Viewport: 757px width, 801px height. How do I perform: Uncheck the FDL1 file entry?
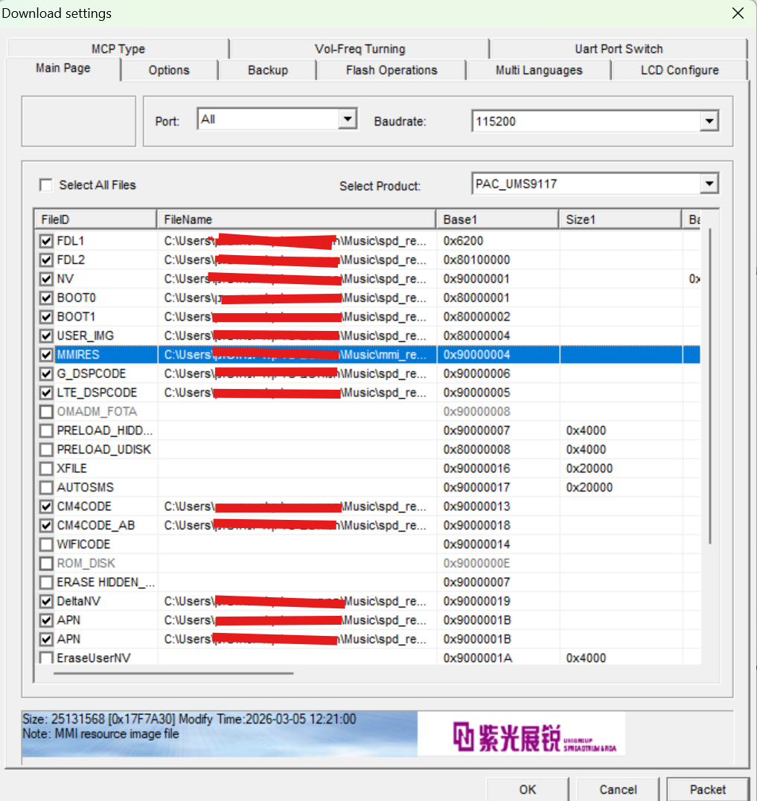[x=46, y=240]
